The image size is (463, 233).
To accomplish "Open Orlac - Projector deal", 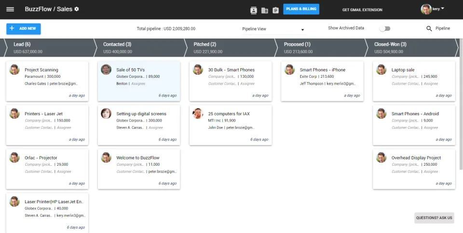I will [41, 158].
